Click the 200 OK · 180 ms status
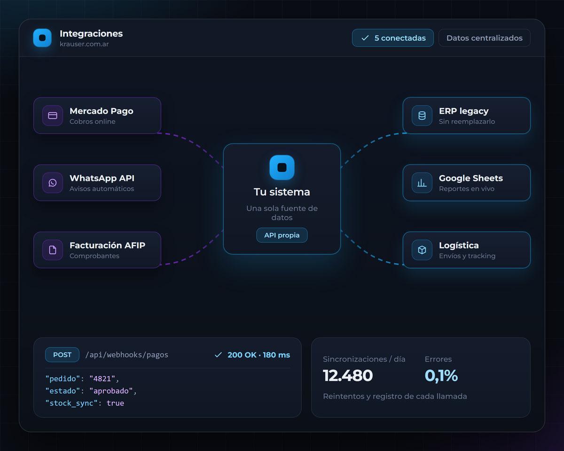Viewport: 564px width, 451px height. point(259,355)
